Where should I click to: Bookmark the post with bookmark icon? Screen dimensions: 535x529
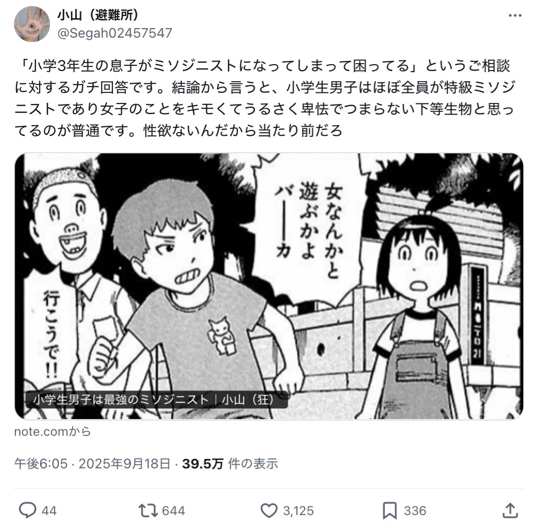click(390, 510)
